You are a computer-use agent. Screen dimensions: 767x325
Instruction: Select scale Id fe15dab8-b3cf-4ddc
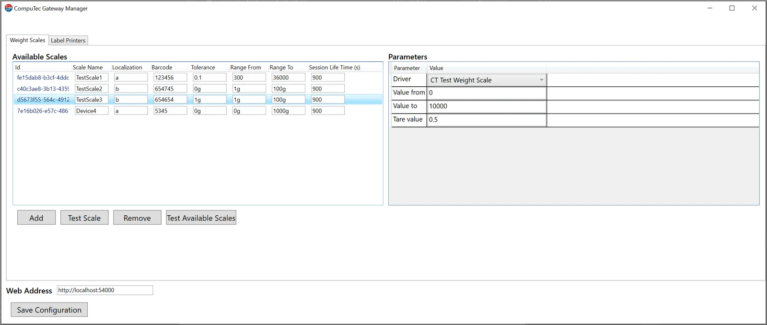[x=43, y=77]
